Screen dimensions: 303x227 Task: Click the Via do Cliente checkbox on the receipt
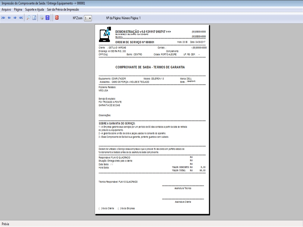[99, 208]
